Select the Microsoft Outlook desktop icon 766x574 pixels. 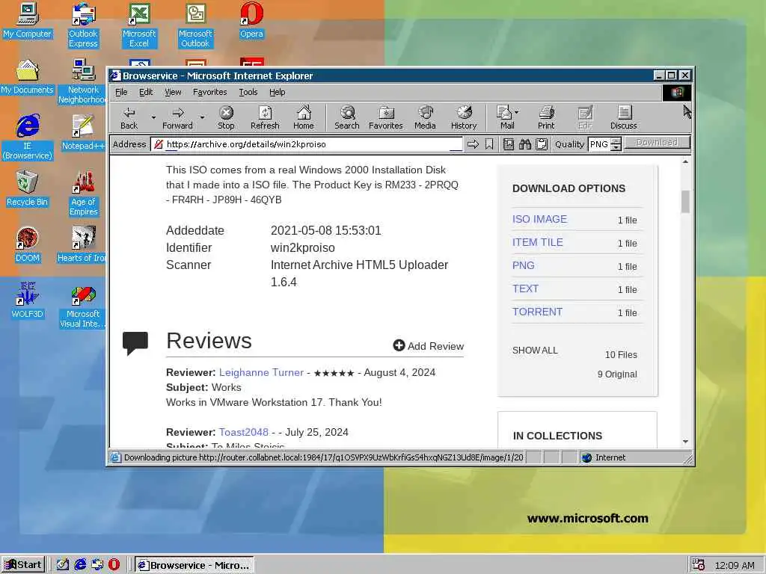click(195, 25)
